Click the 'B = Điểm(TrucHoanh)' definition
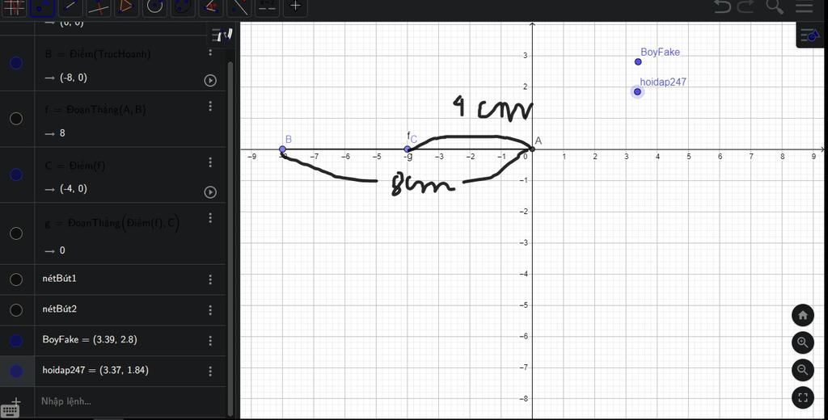828x420 pixels. [x=98, y=54]
